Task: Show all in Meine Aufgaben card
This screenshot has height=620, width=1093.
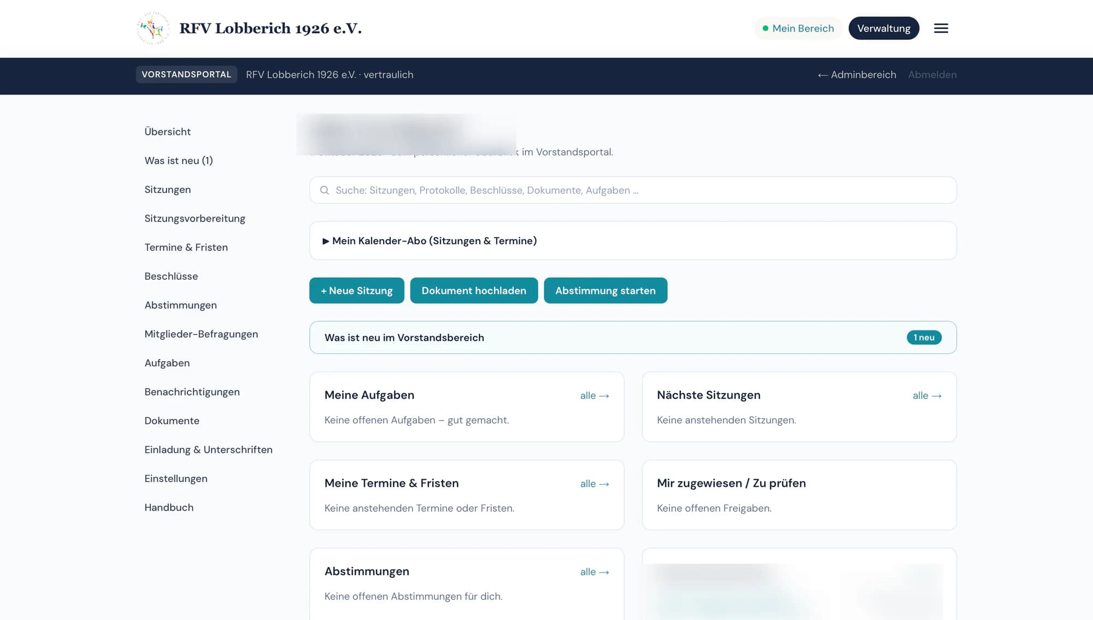Action: pos(595,395)
